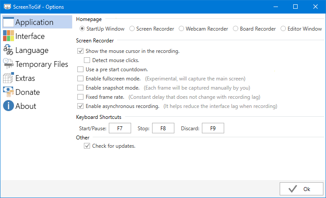Select the Extras cube icon
This screenshot has height=198, width=326.
point(9,78)
